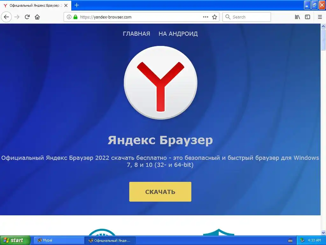The image size is (326, 245).
Task: Click the 4:33 AM clock
Action: click(314, 240)
